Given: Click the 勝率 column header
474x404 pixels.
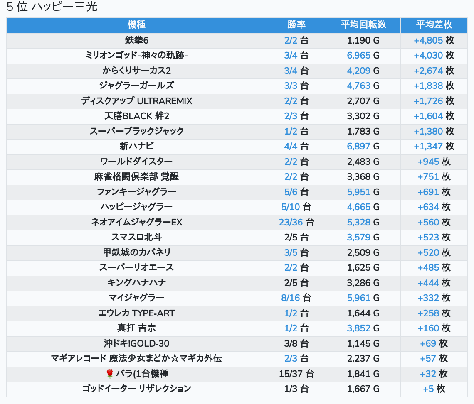Looking at the screenshot, I should 296,25.
